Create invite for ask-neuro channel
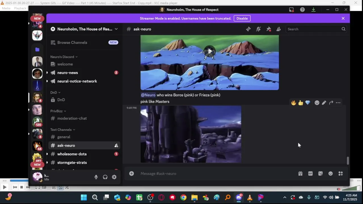This screenshot has width=363, height=204. 116,146
